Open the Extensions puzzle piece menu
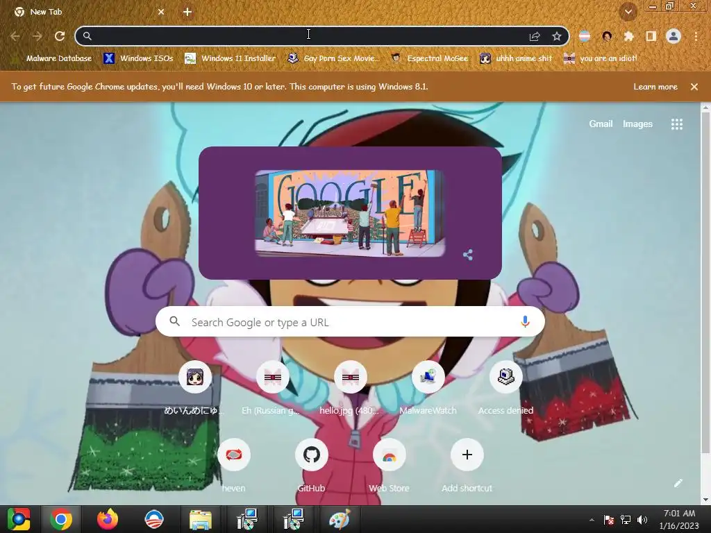 (x=629, y=36)
